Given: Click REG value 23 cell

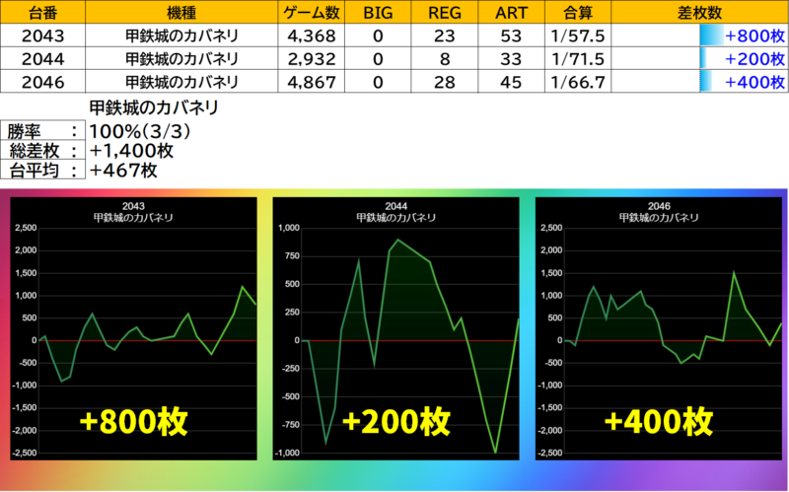Looking at the screenshot, I should (x=445, y=35).
